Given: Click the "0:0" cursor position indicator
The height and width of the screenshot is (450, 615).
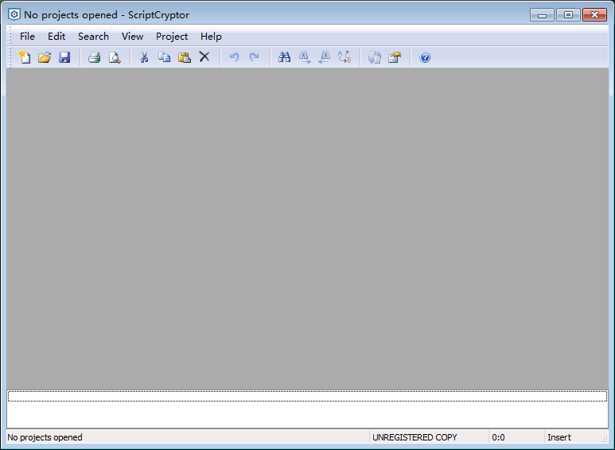Looking at the screenshot, I should 498,437.
